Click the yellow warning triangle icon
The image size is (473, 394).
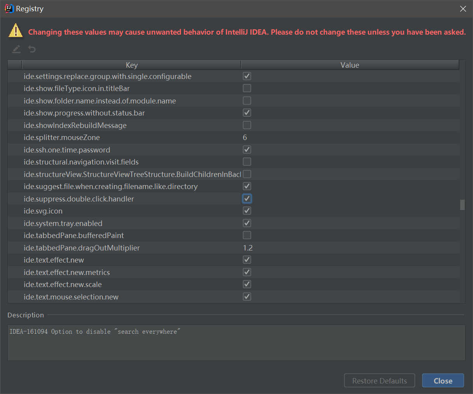tap(16, 30)
